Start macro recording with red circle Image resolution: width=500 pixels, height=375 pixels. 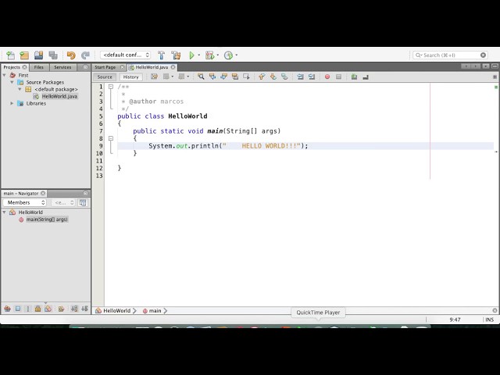click(x=327, y=77)
